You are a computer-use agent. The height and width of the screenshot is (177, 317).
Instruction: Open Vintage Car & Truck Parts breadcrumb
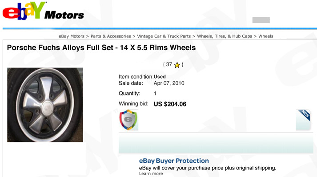[164, 36]
